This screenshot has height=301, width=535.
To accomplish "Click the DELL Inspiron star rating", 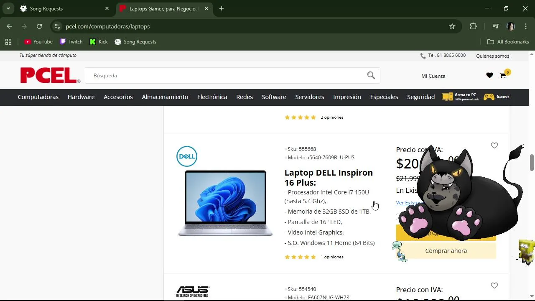I will click(x=300, y=257).
